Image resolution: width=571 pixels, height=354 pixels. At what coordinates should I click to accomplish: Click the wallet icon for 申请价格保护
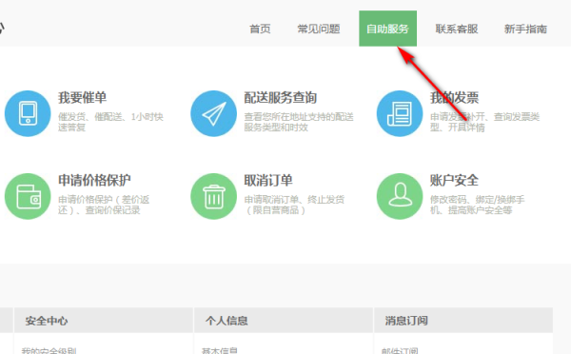(28, 196)
